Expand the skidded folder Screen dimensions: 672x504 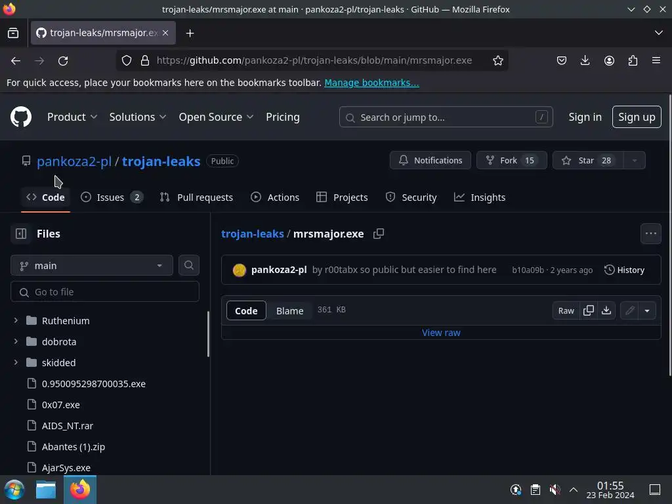(x=16, y=362)
